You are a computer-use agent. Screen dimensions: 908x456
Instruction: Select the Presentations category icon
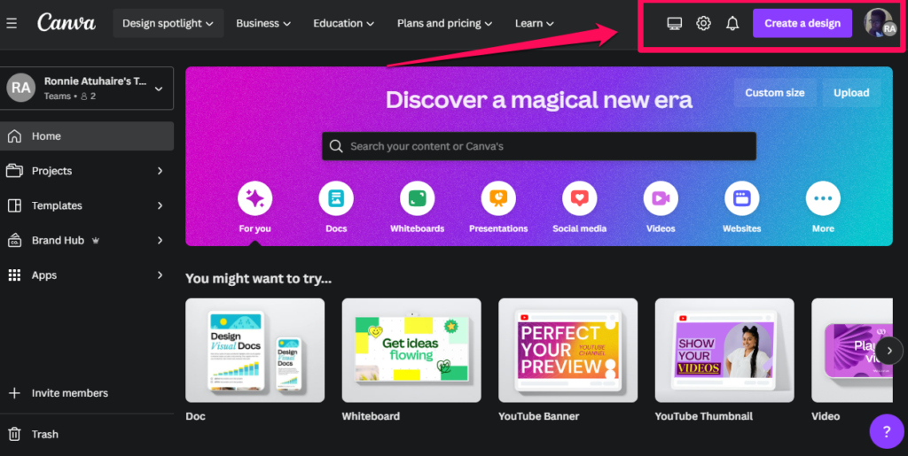point(498,198)
